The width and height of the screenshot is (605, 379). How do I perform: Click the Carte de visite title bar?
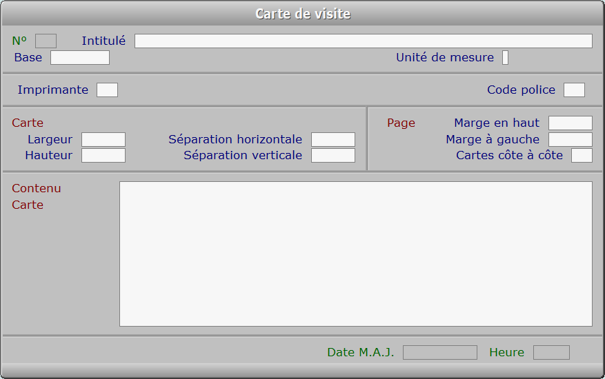click(302, 14)
